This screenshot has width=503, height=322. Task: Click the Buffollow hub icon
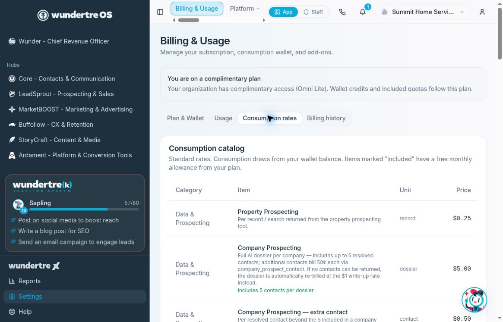[12, 125]
